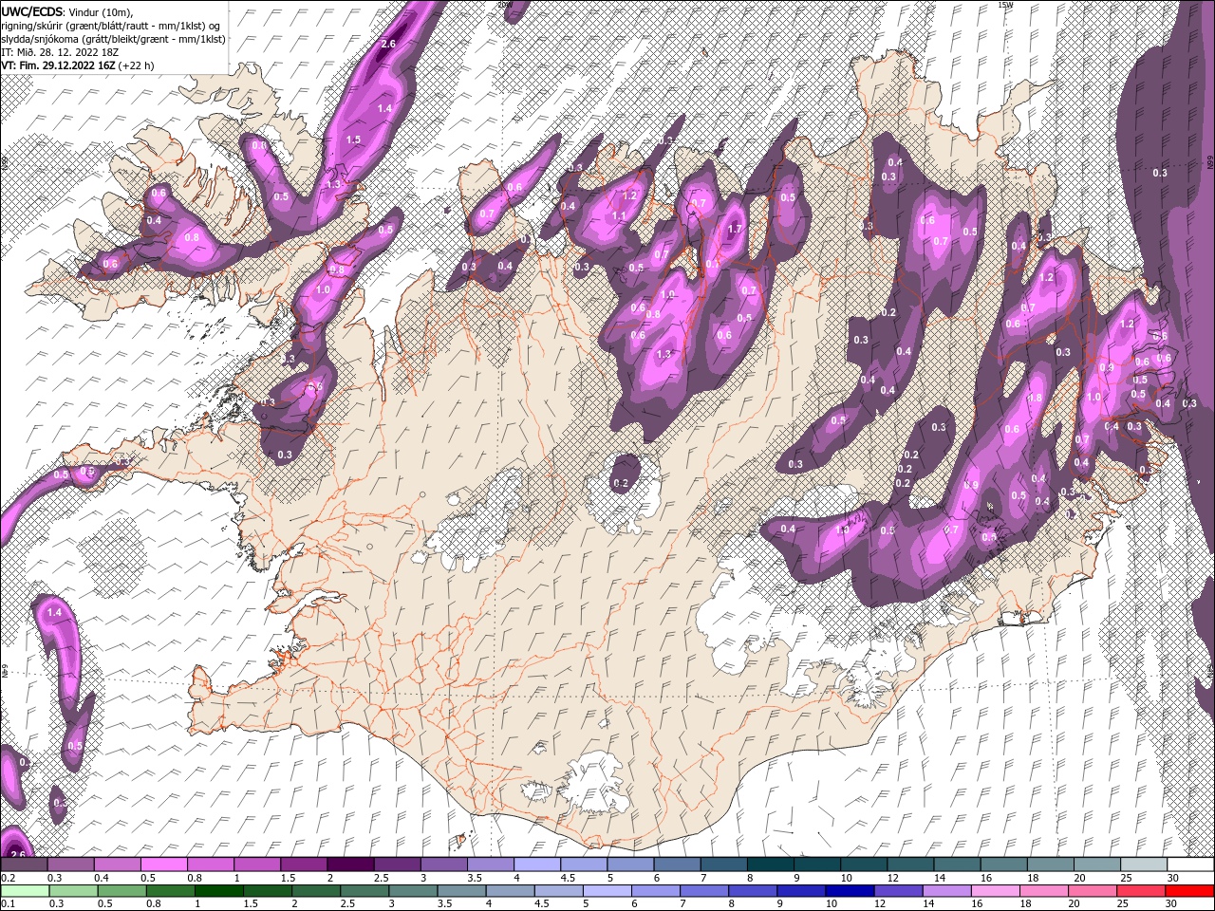The height and width of the screenshot is (911, 1215).
Task: Click lower legend swatch between 16 and 18
Action: click(x=997, y=891)
